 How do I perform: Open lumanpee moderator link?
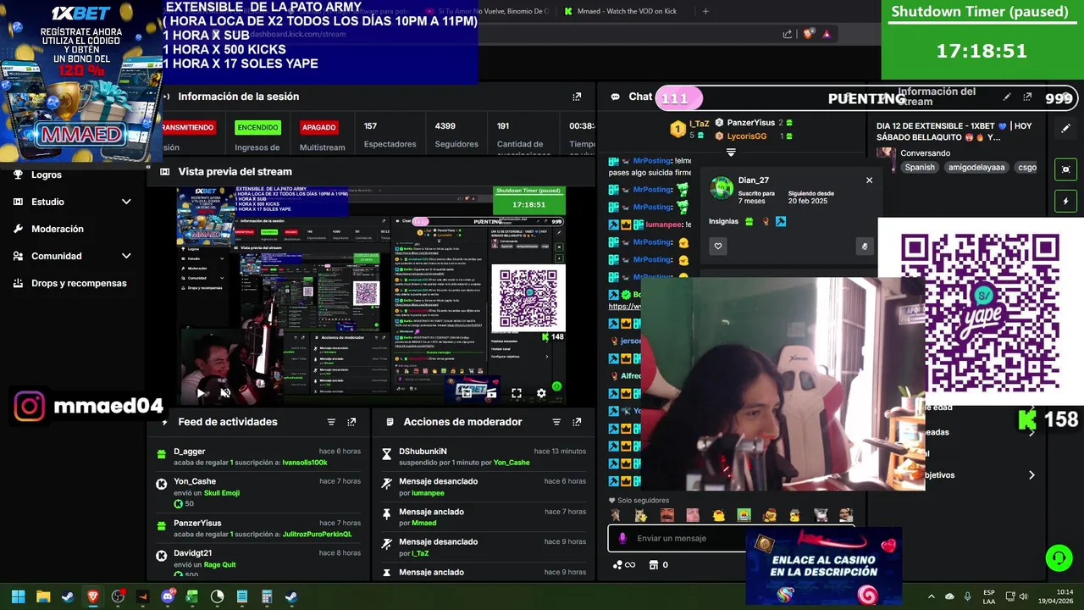pos(428,492)
